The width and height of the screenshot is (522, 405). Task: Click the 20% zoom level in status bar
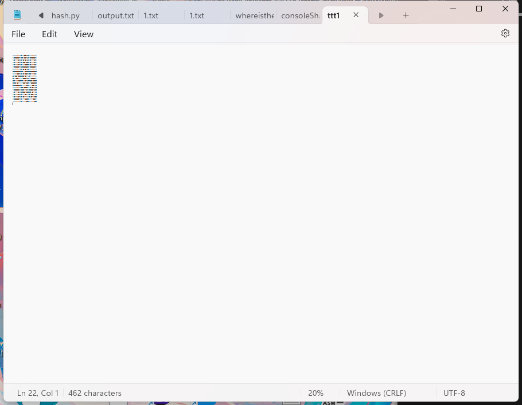tap(315, 393)
